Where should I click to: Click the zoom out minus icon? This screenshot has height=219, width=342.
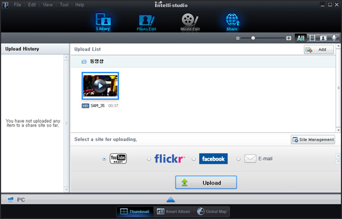pyautogui.click(x=238, y=38)
